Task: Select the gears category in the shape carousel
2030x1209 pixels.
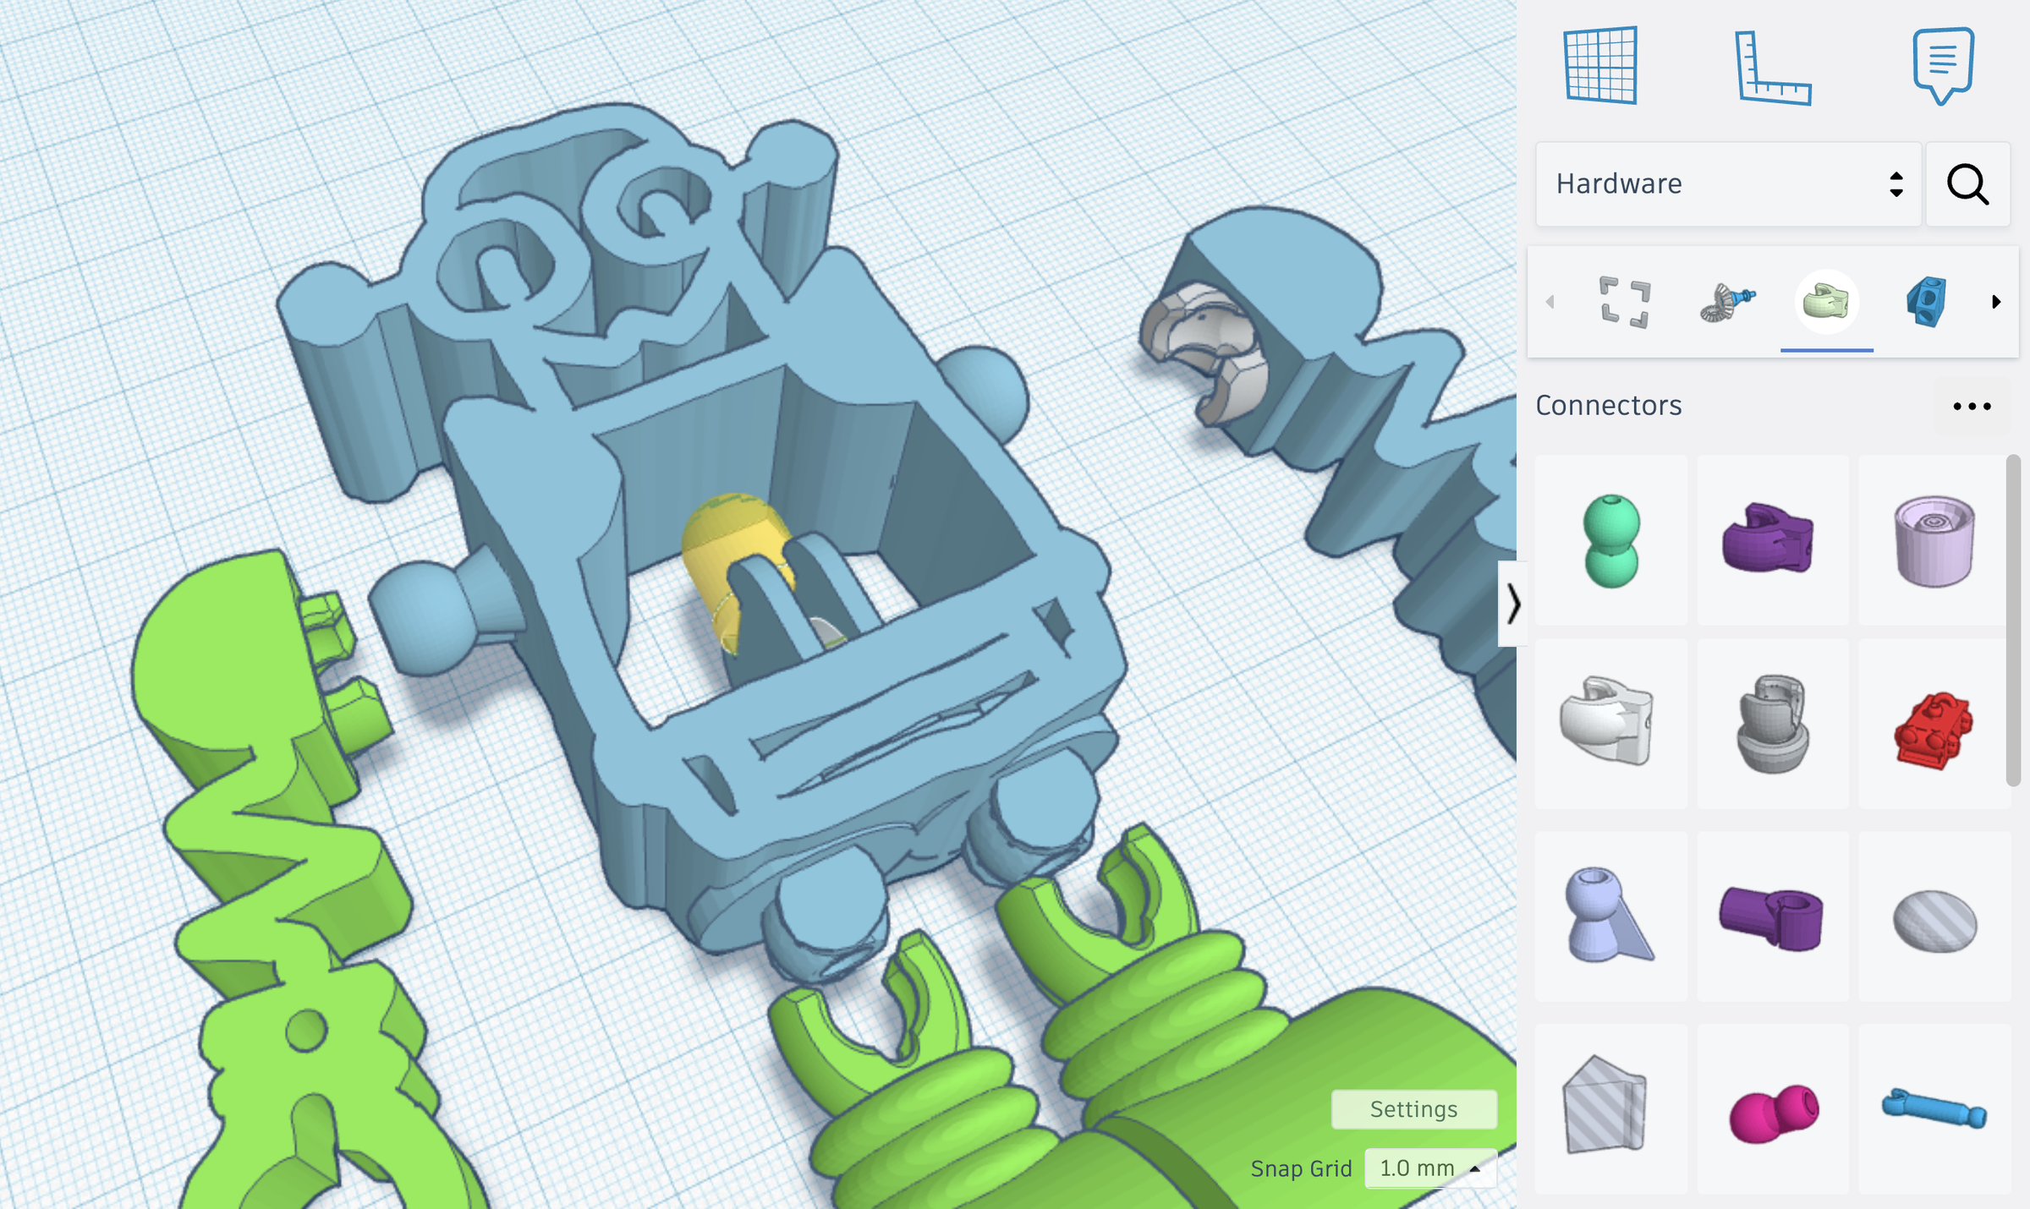Action: click(x=1726, y=302)
